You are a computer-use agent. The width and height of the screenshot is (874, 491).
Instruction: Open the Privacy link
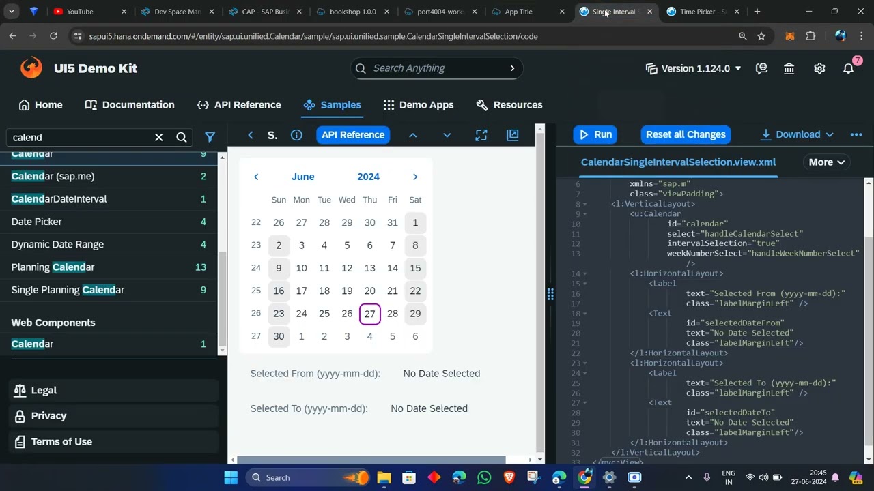(113, 416)
